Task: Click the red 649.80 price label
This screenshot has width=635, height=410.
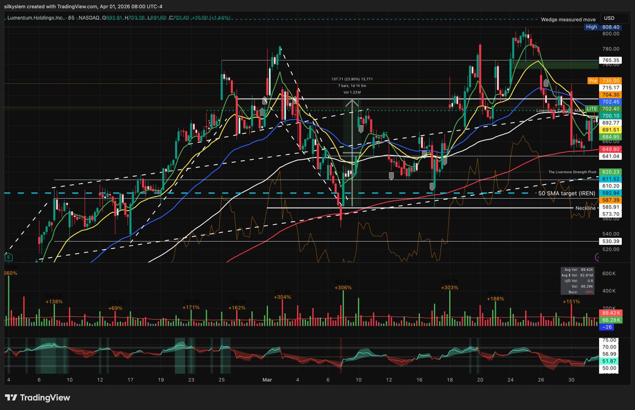Action: [x=610, y=149]
